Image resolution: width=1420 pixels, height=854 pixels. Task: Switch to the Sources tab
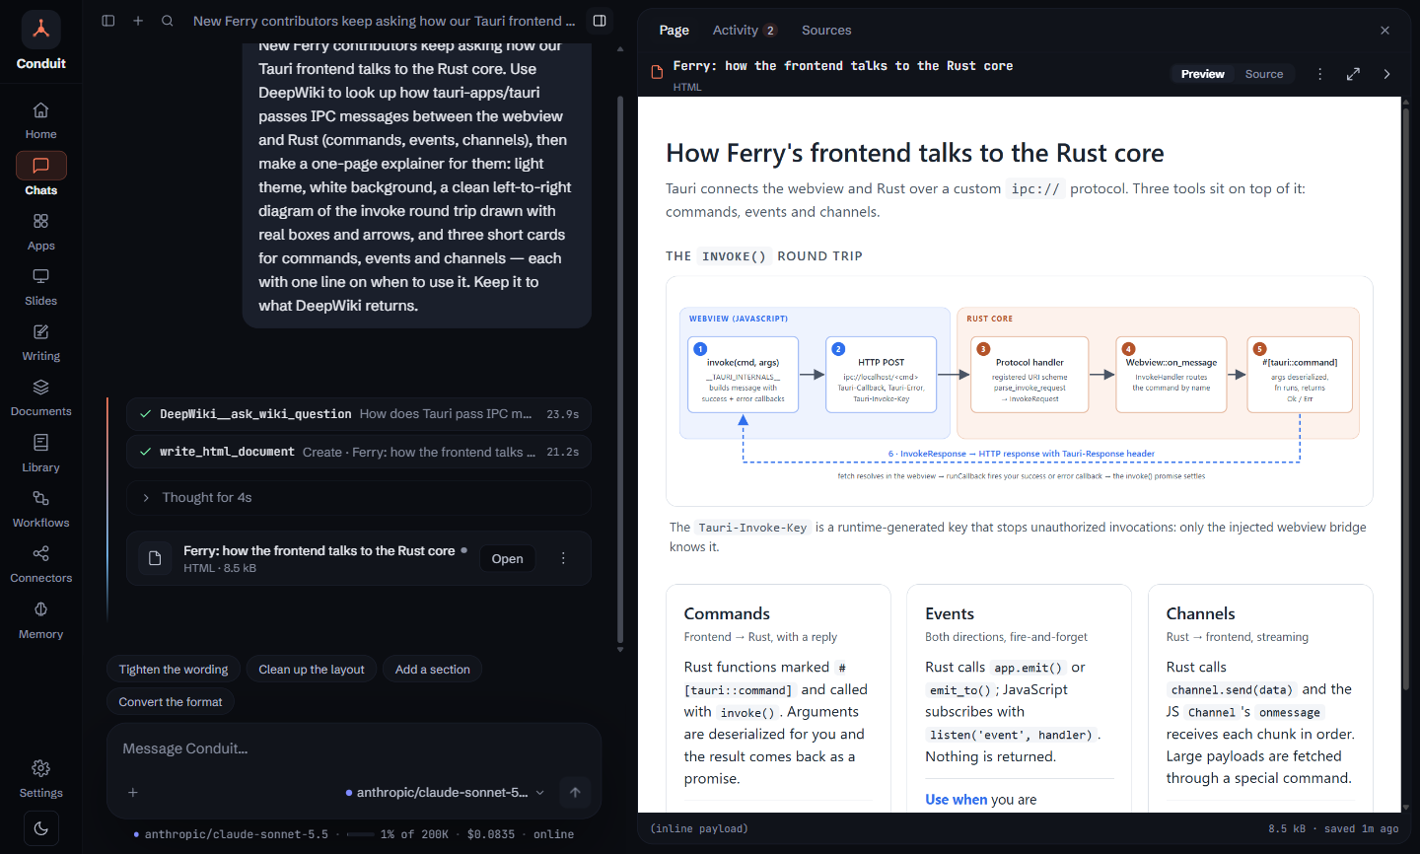826,31
